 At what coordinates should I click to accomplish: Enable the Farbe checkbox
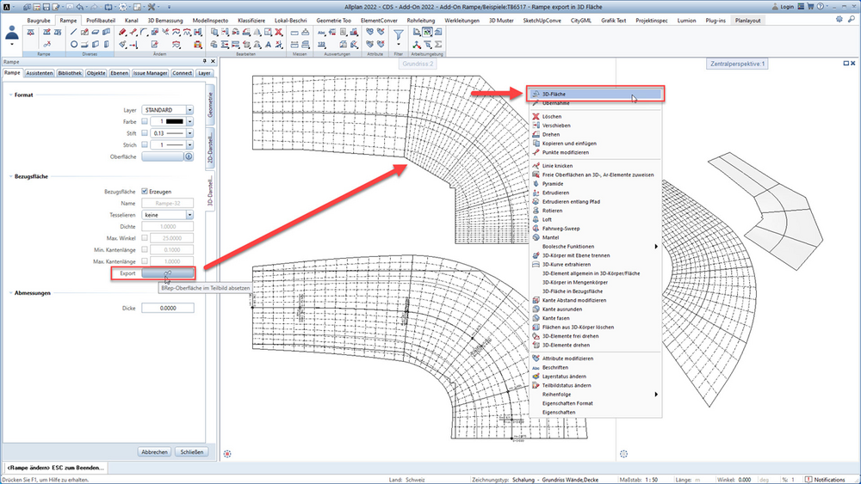point(145,122)
